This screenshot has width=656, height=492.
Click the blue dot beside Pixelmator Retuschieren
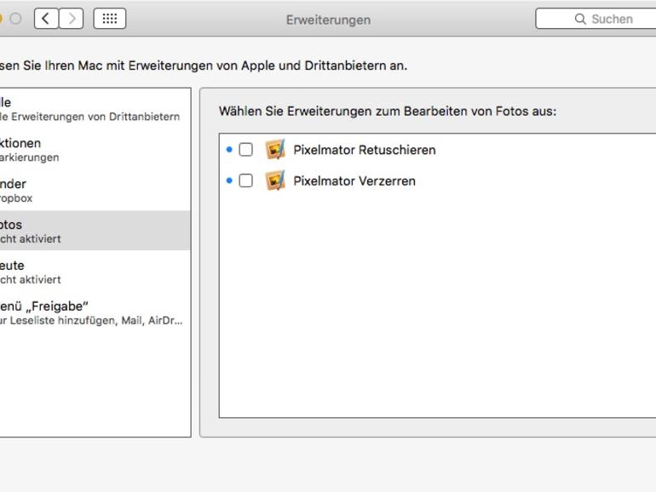(229, 149)
